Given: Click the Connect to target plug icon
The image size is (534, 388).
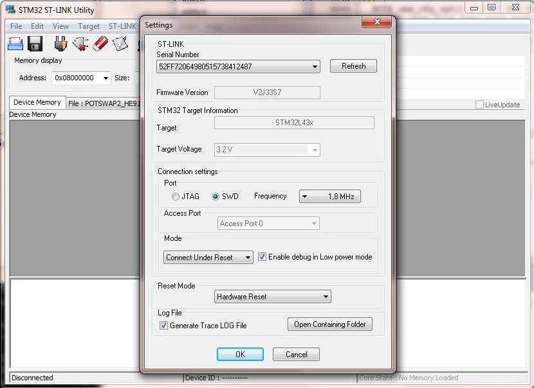Looking at the screenshot, I should tap(60, 44).
